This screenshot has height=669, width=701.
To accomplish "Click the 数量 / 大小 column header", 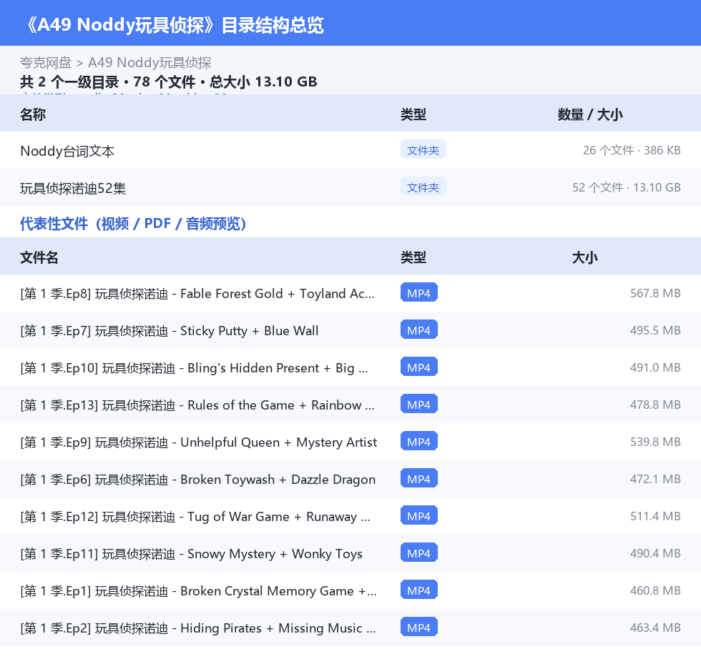I will click(x=589, y=114).
